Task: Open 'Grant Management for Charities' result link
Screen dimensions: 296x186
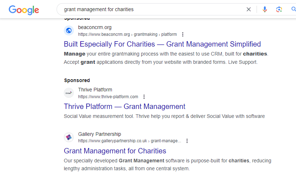Action: click(x=115, y=151)
